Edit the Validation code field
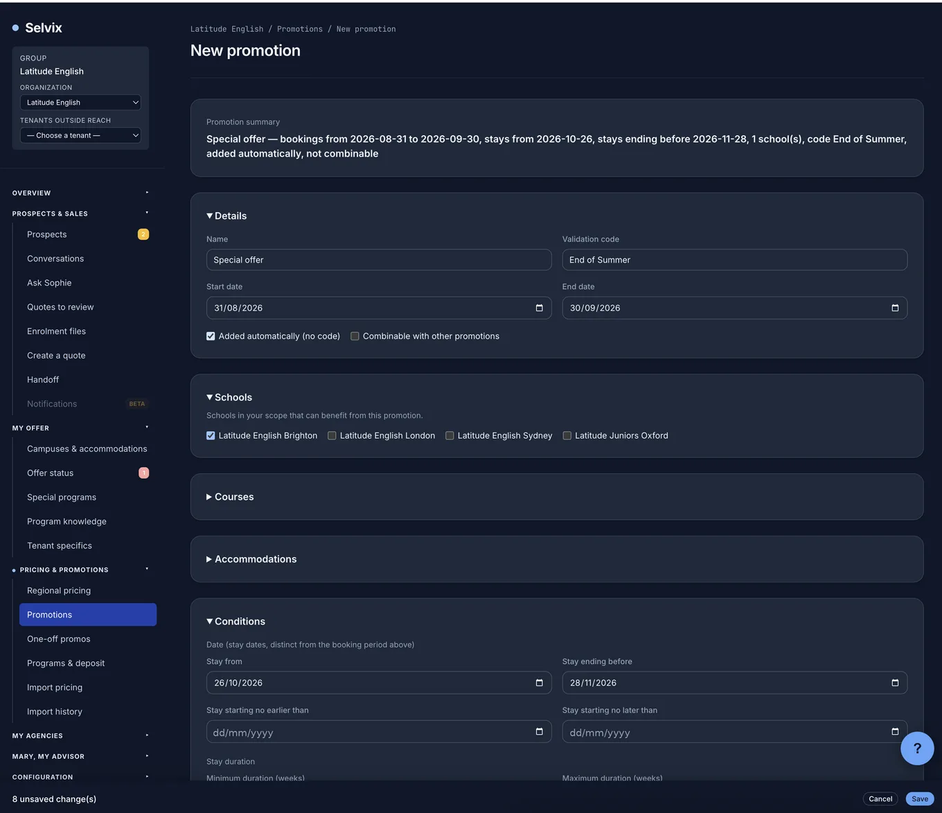Viewport: 942px width, 813px height. point(735,260)
